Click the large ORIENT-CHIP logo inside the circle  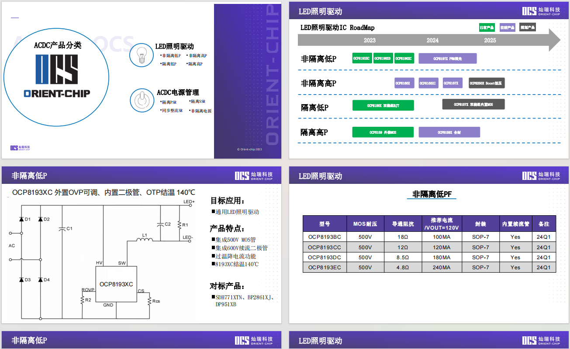[x=57, y=75]
